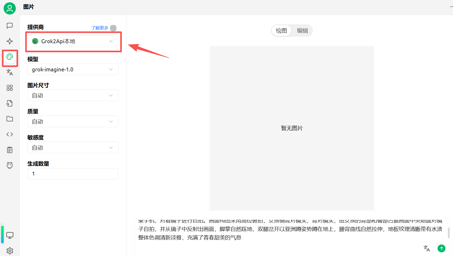
Task: Switch to the 绘图 tab
Action: pos(281,31)
